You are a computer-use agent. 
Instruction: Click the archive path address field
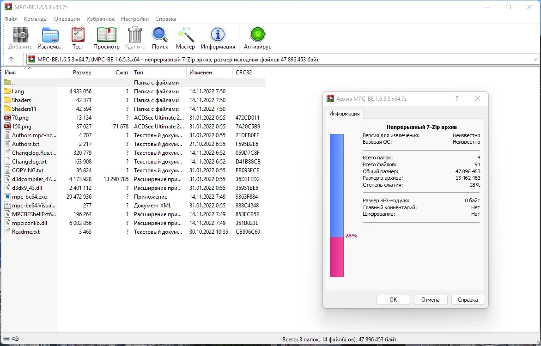point(283,59)
